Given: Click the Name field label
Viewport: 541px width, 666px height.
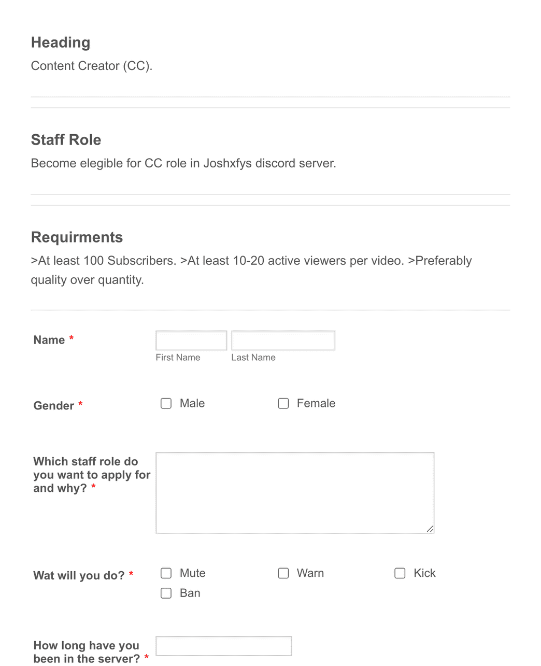Looking at the screenshot, I should tap(48, 340).
